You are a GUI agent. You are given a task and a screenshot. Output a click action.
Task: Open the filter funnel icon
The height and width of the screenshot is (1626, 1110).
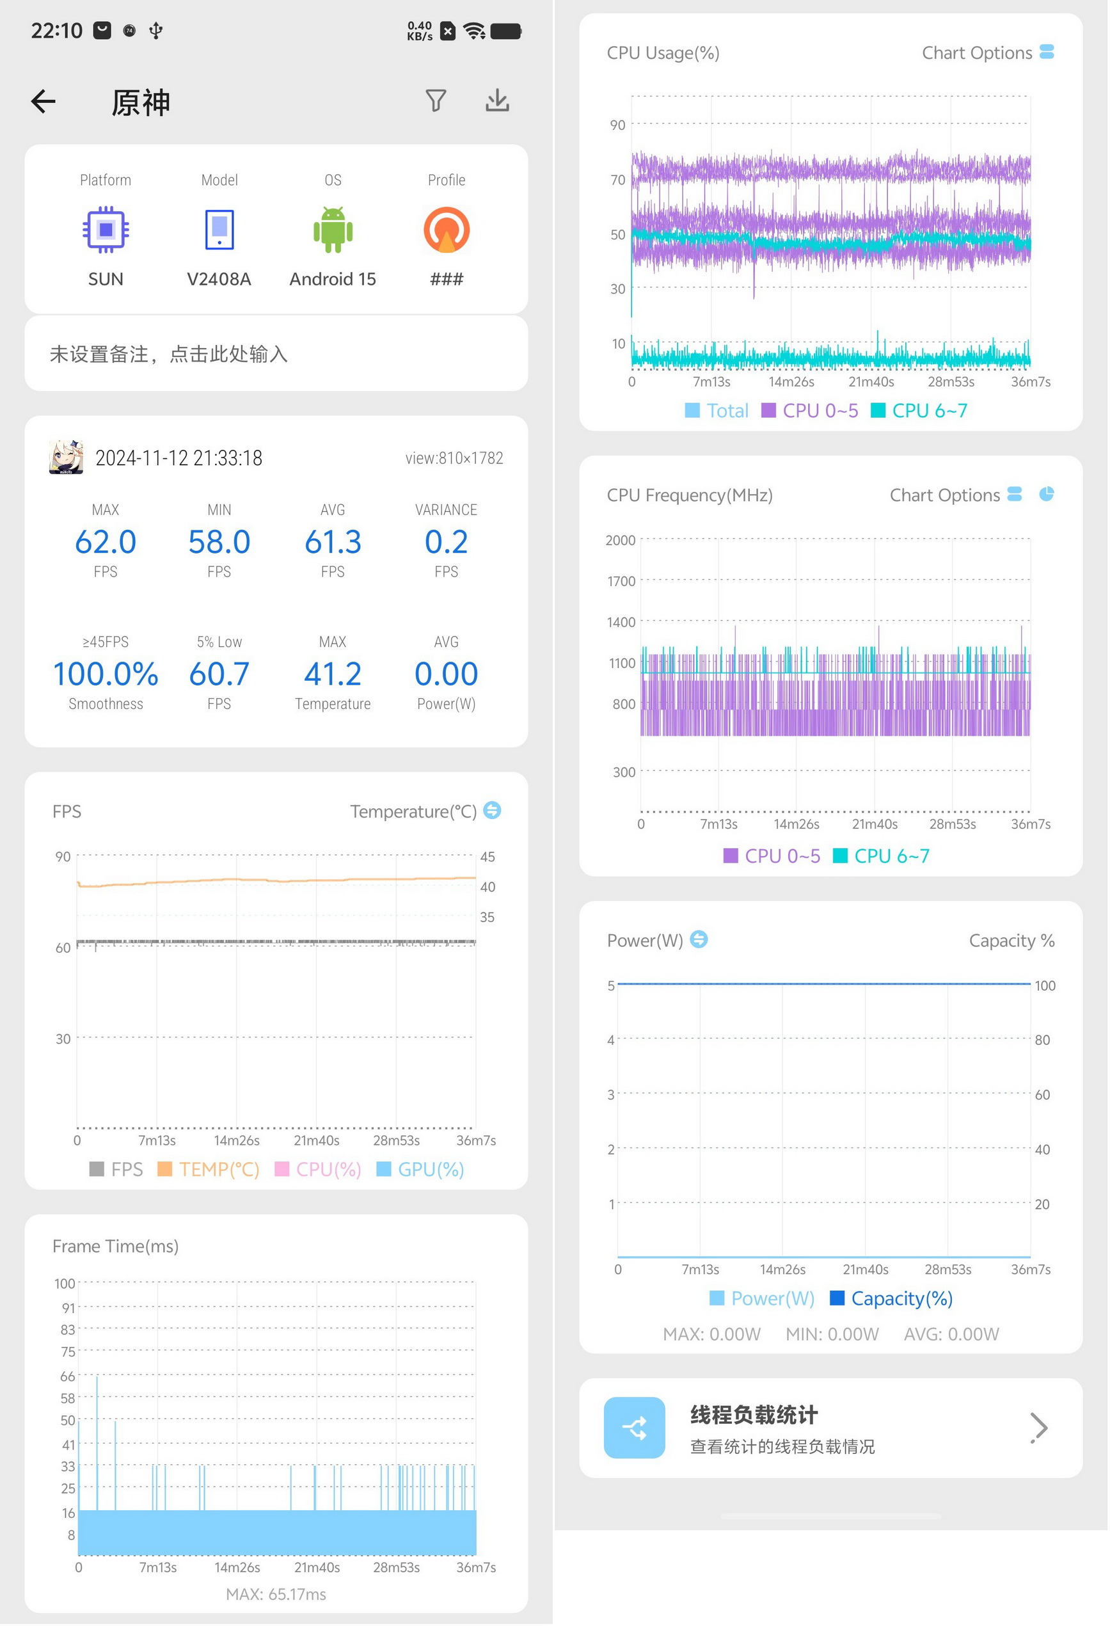436,100
